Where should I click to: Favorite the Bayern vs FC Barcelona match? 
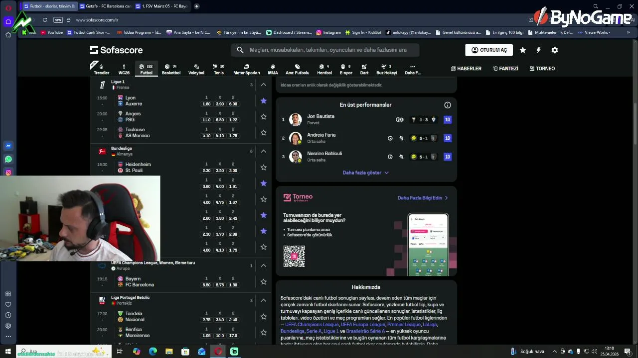tap(263, 282)
